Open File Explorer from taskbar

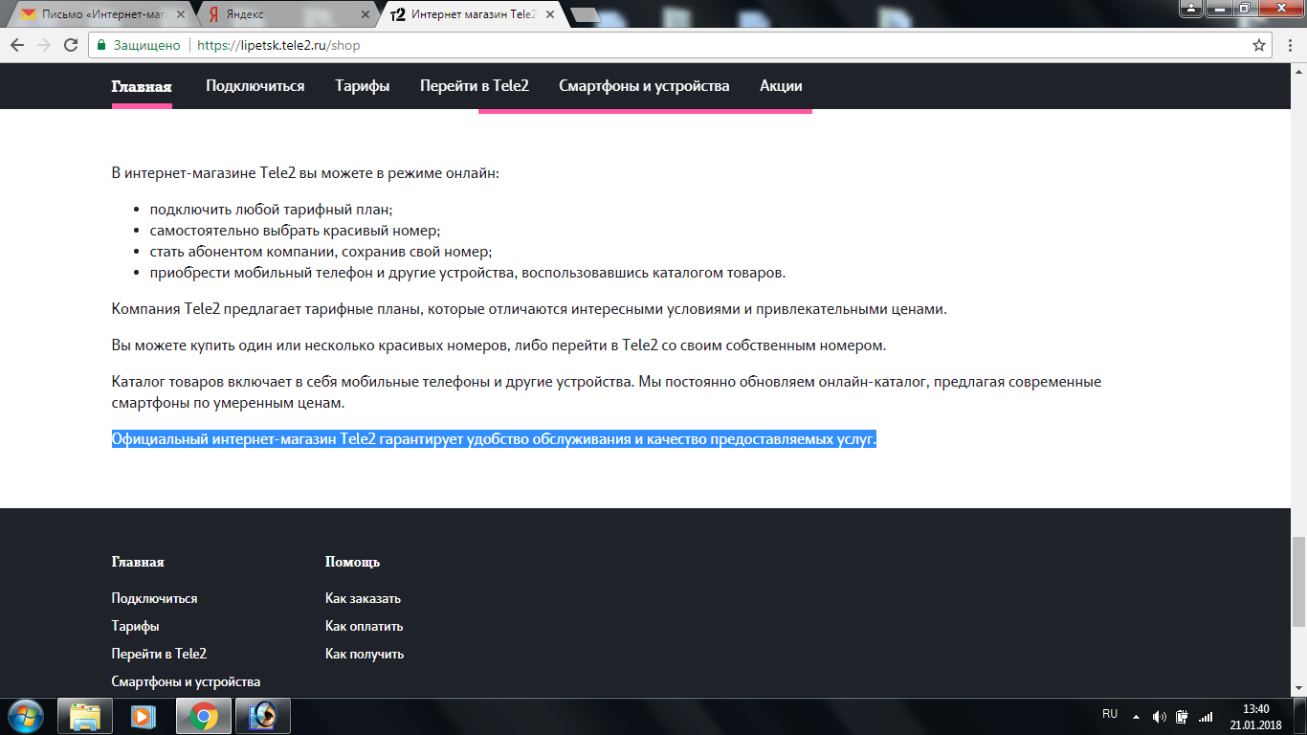(85, 716)
